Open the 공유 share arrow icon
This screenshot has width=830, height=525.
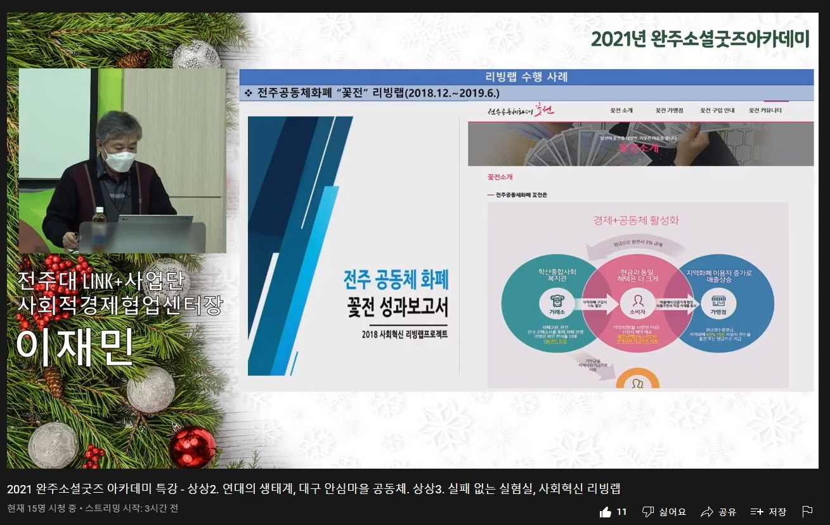click(707, 512)
